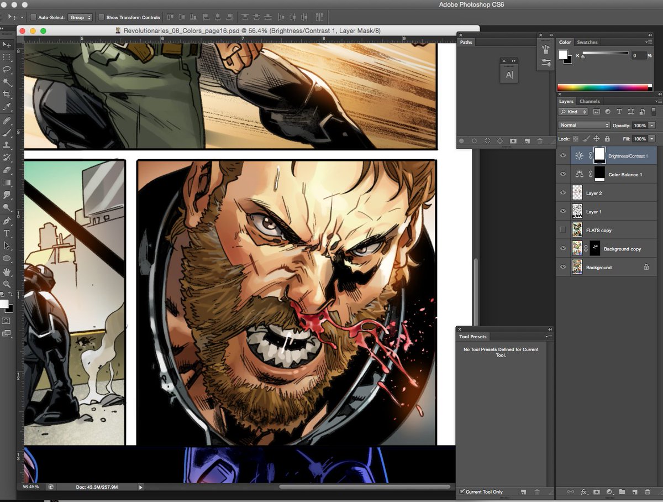This screenshot has width=663, height=502.
Task: Select the Pen tool
Action: click(7, 221)
